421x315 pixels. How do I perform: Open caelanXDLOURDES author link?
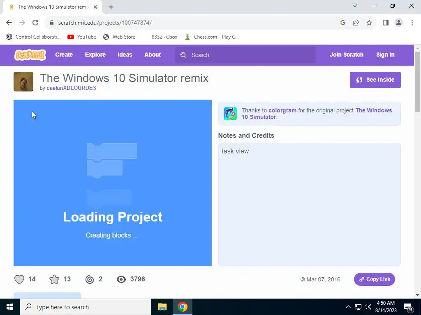[72, 88]
